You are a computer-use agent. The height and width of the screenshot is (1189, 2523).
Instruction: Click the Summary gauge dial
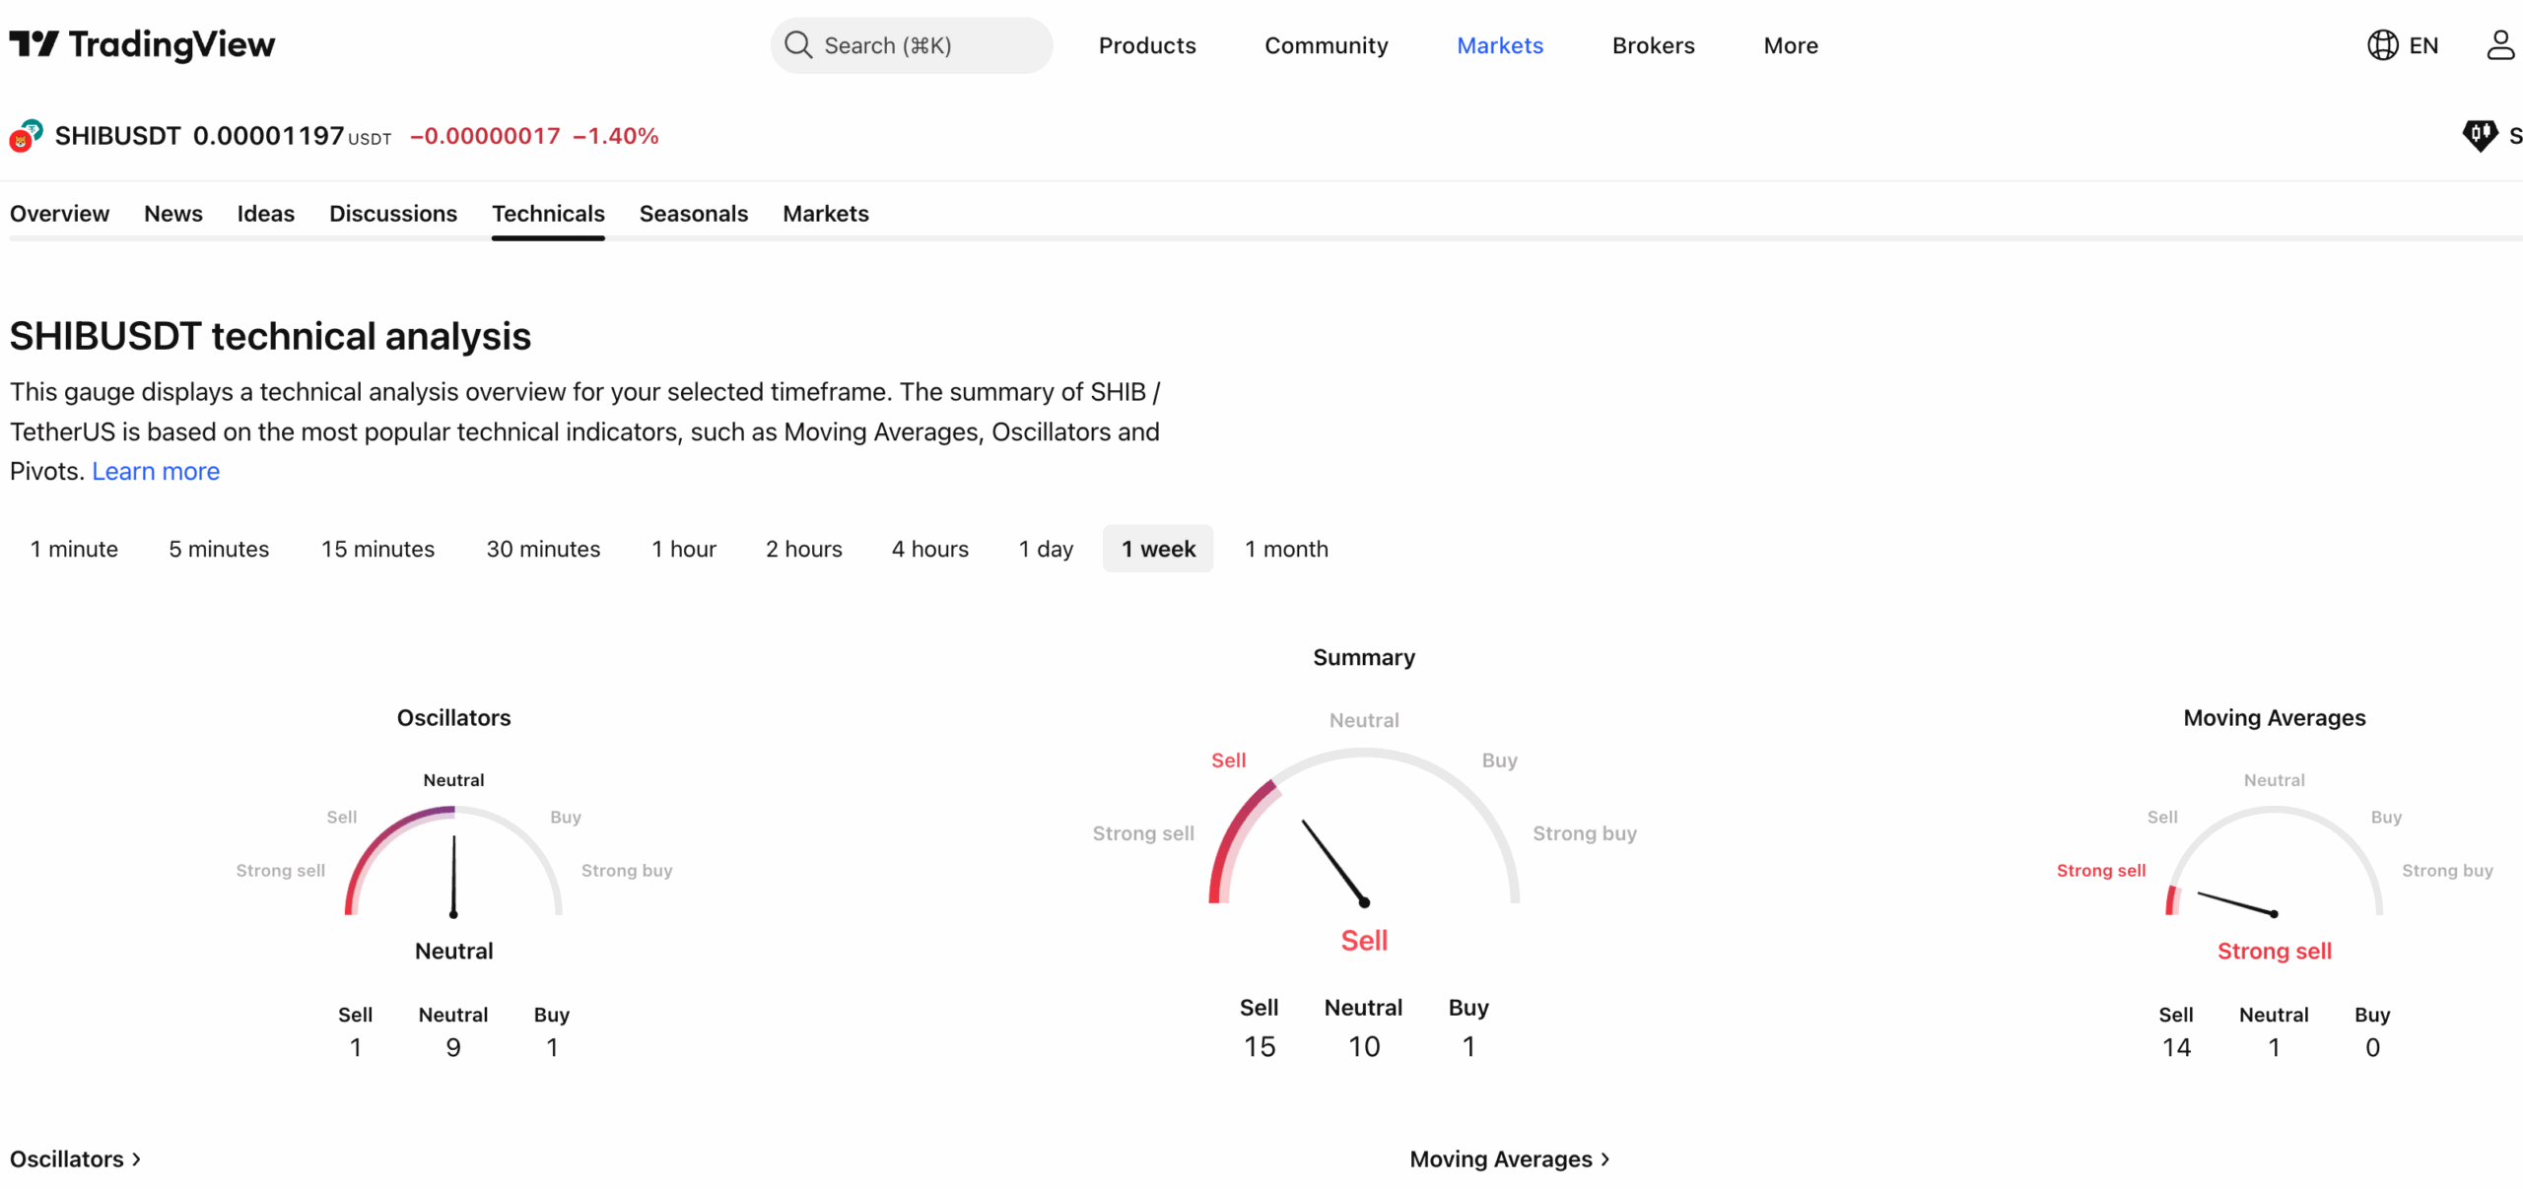1364,837
